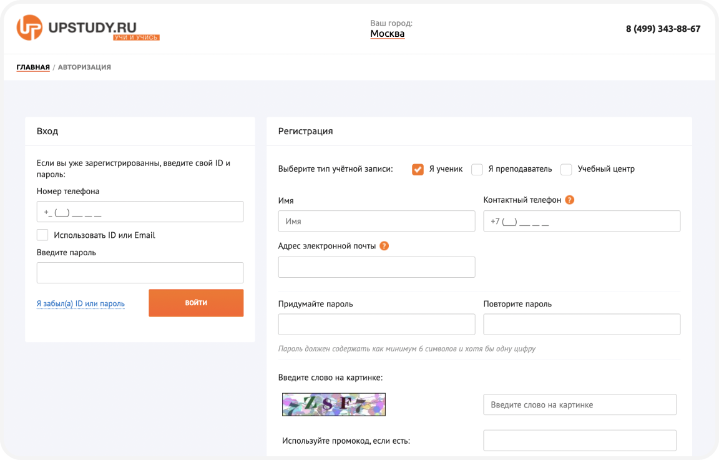Focus the Имя registration field

pyautogui.click(x=376, y=222)
